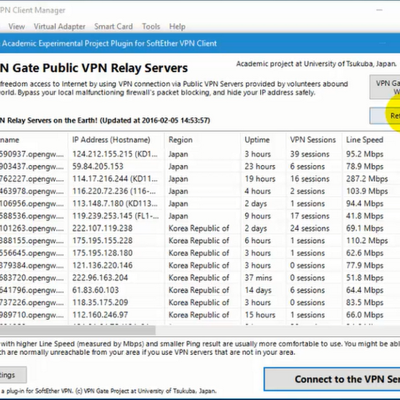Sort by Line Speed column header
This screenshot has width=400, height=400.
pyautogui.click(x=371, y=140)
